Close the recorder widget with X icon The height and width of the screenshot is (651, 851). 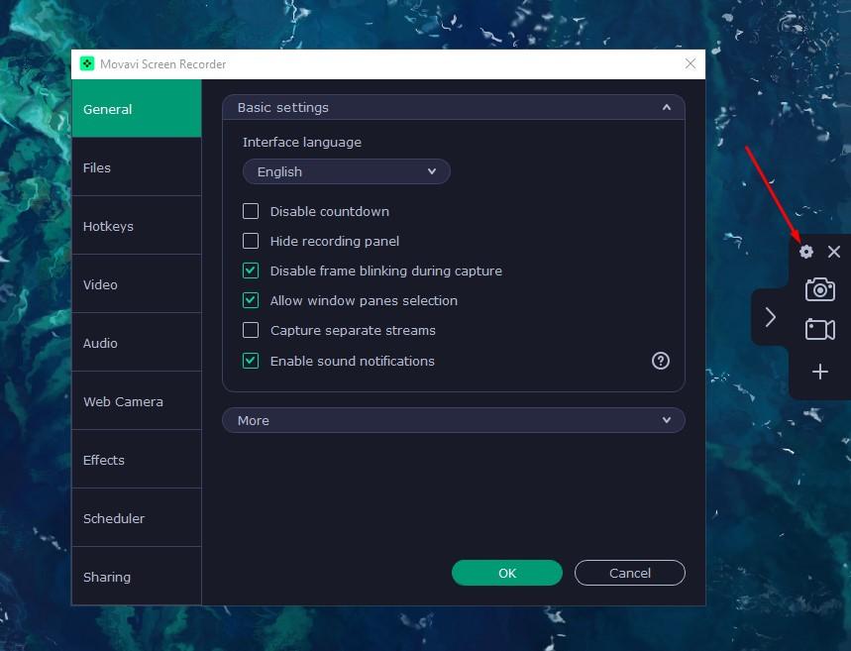pyautogui.click(x=833, y=252)
